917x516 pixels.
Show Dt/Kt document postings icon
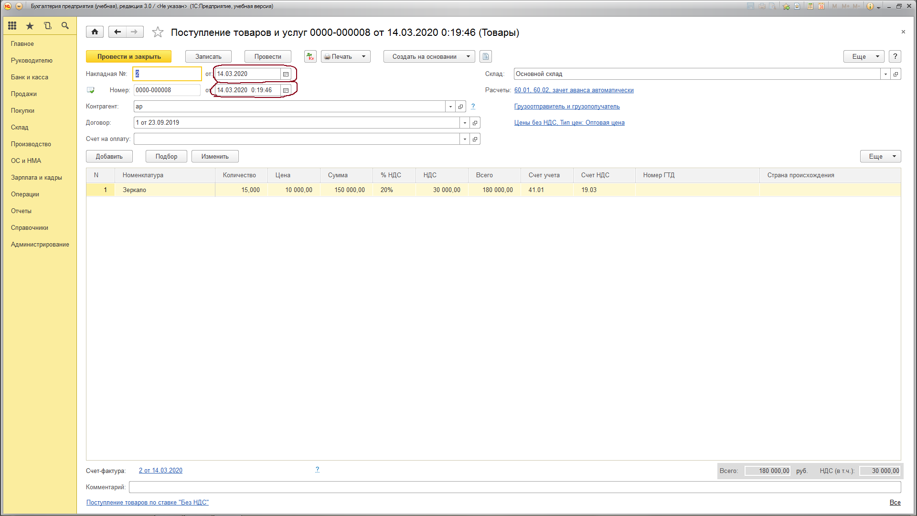point(310,56)
